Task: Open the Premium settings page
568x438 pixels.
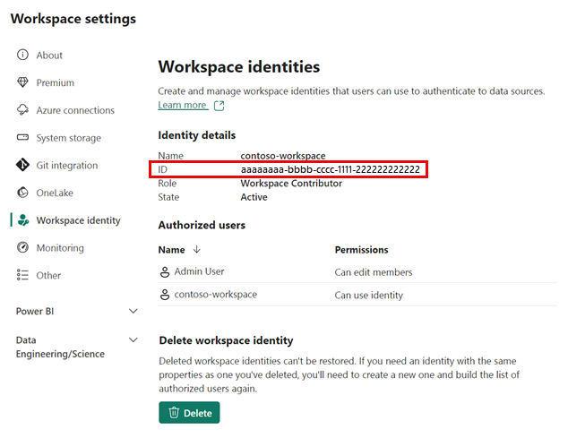Action: (55, 83)
